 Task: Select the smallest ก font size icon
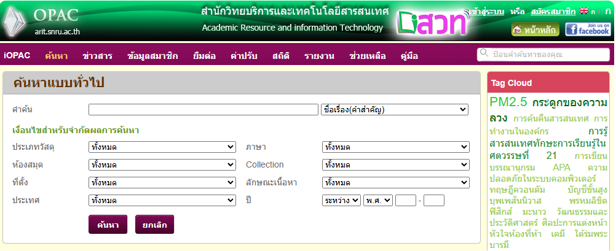click(593, 12)
